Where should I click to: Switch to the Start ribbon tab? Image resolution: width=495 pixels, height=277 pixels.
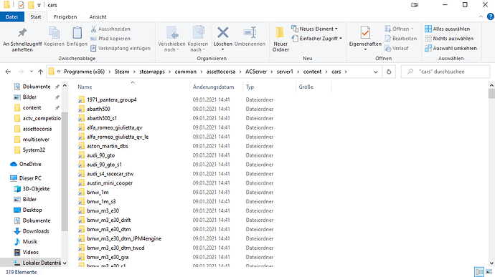pyautogui.click(x=36, y=17)
